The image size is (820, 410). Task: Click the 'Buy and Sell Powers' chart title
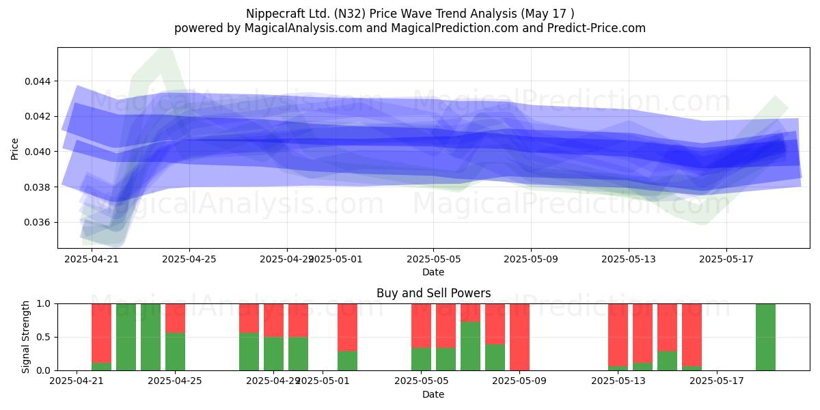pos(433,293)
